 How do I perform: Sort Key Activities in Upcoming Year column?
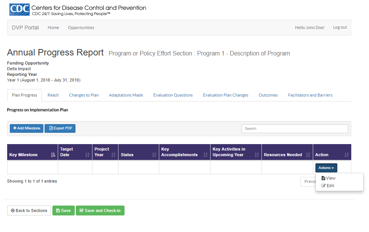point(257,155)
